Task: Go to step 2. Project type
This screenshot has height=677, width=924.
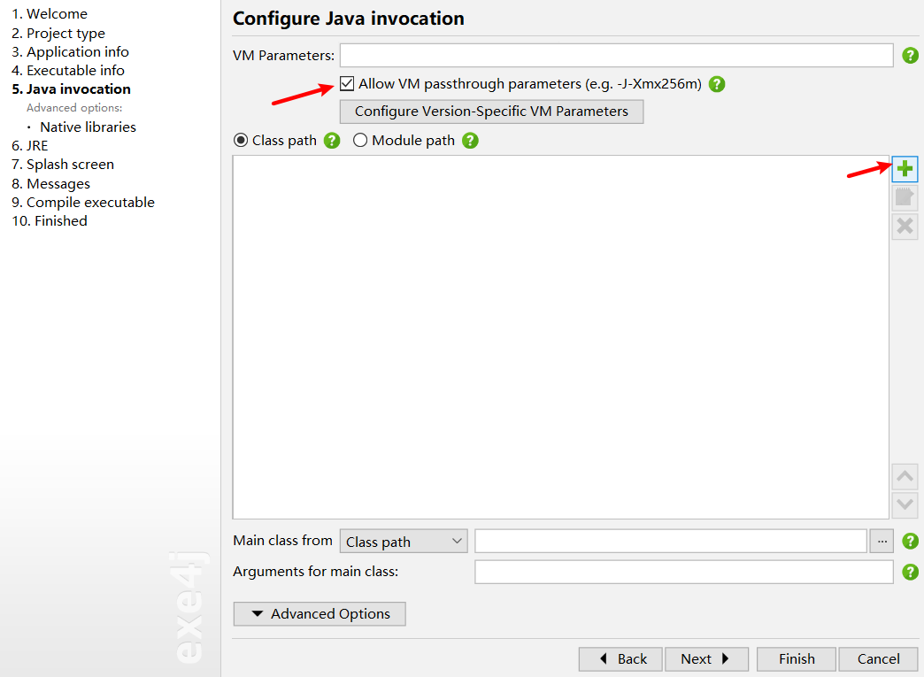Action: (x=58, y=33)
